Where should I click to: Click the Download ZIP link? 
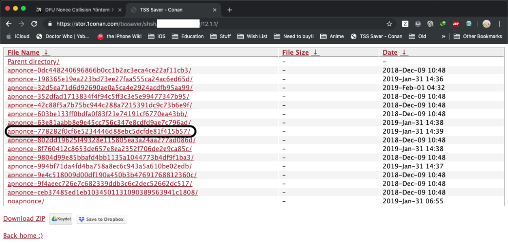(x=24, y=219)
